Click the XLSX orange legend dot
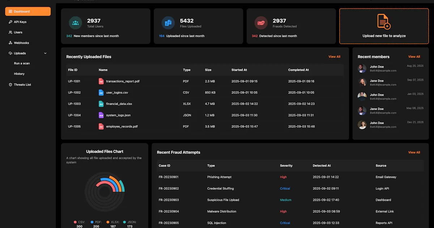The height and width of the screenshot is (228, 434). 108,222
